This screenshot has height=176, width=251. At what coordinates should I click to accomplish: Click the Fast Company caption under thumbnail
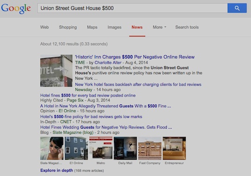coord(150,163)
